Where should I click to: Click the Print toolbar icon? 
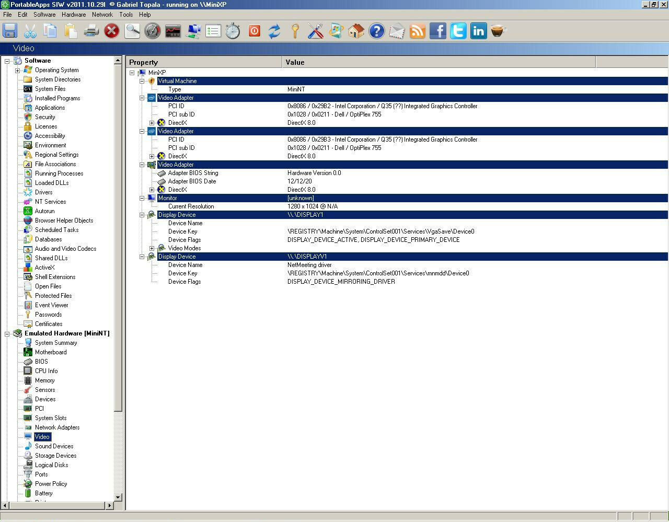coord(91,31)
